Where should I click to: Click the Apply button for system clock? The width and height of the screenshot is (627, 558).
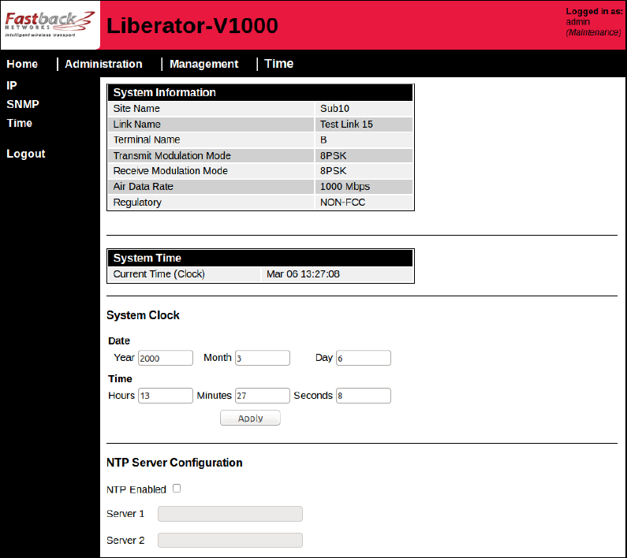pos(250,418)
